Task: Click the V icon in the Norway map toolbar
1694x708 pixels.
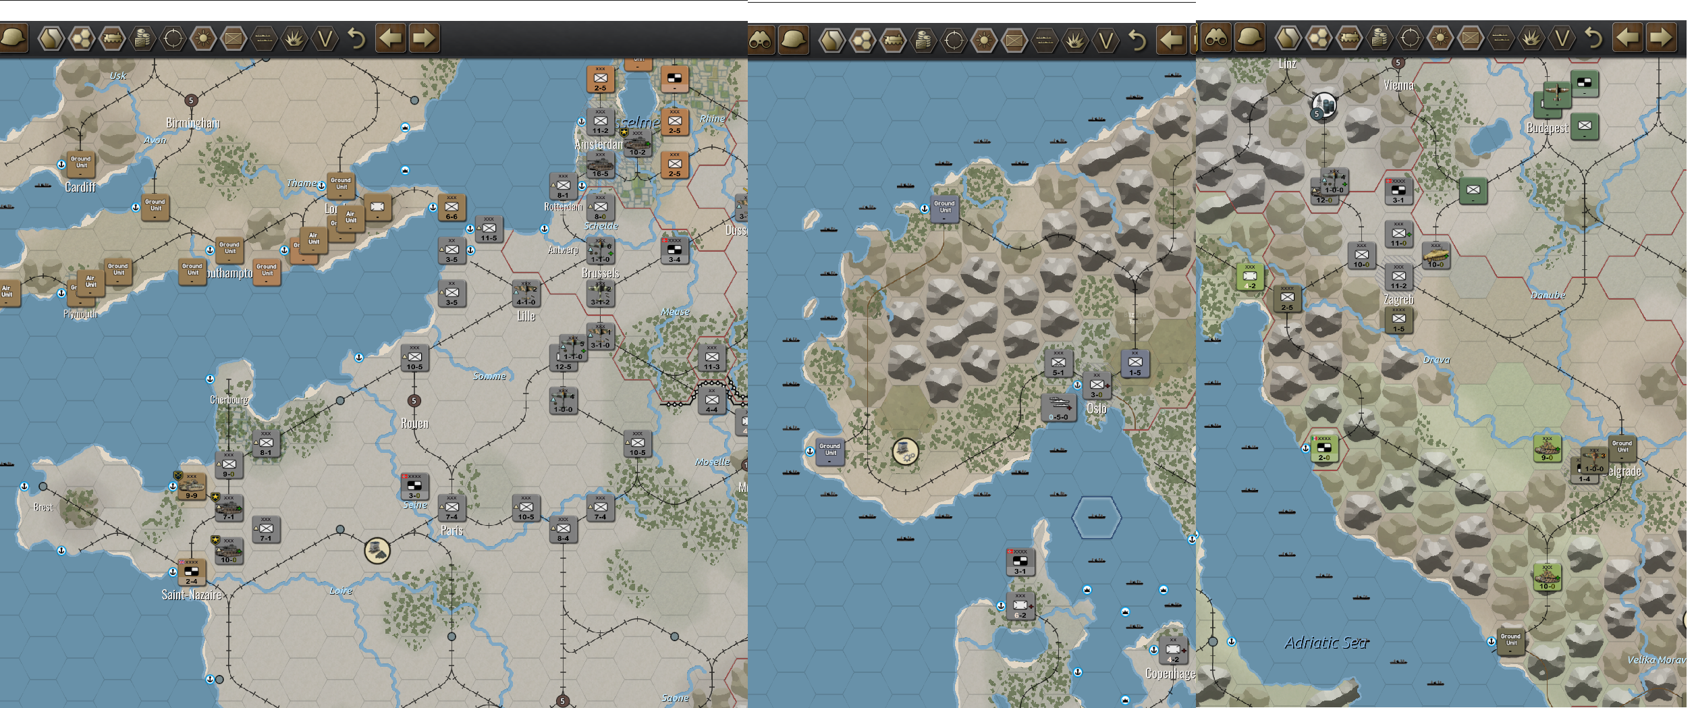Action: [1106, 41]
